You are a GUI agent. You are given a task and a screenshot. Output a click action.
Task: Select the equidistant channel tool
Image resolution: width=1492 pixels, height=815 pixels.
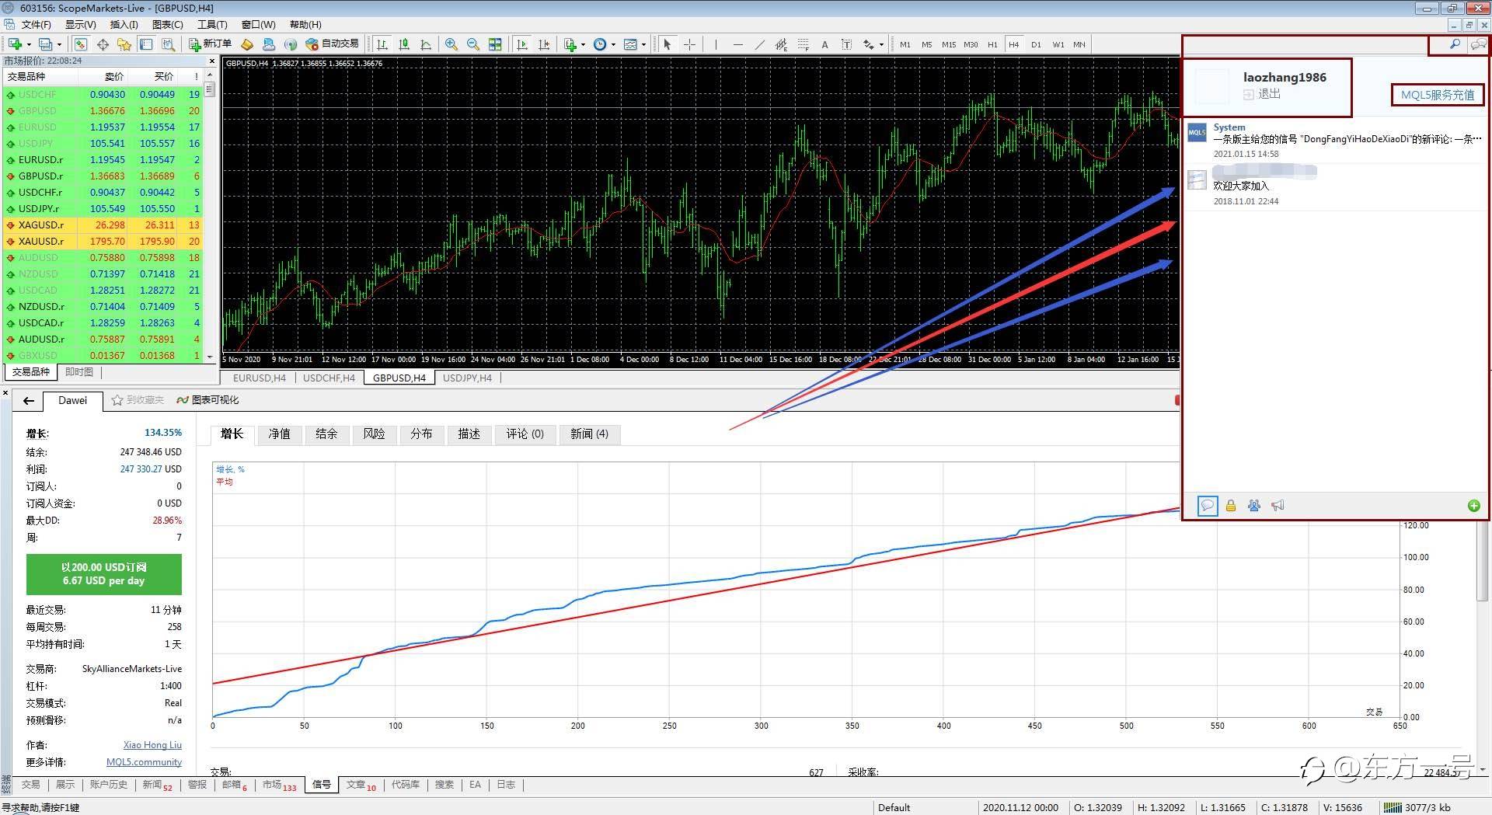tap(782, 44)
